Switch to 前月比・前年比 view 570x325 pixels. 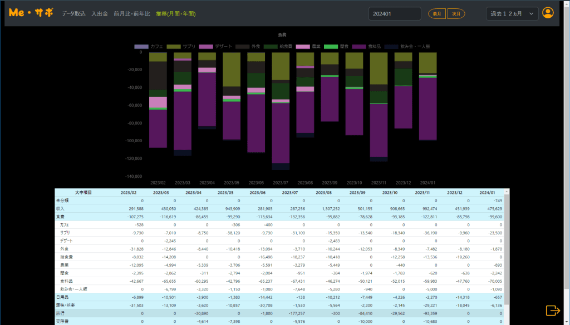pos(131,13)
